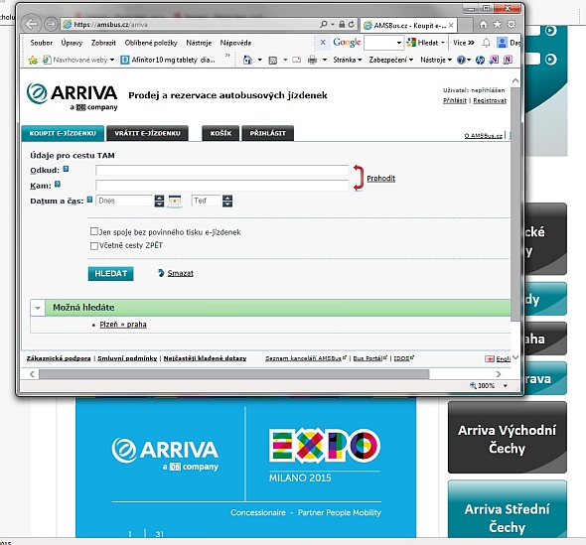Image resolution: width=586 pixels, height=545 pixels.
Task: Open the Stránka dropdown menu
Action: click(x=348, y=60)
